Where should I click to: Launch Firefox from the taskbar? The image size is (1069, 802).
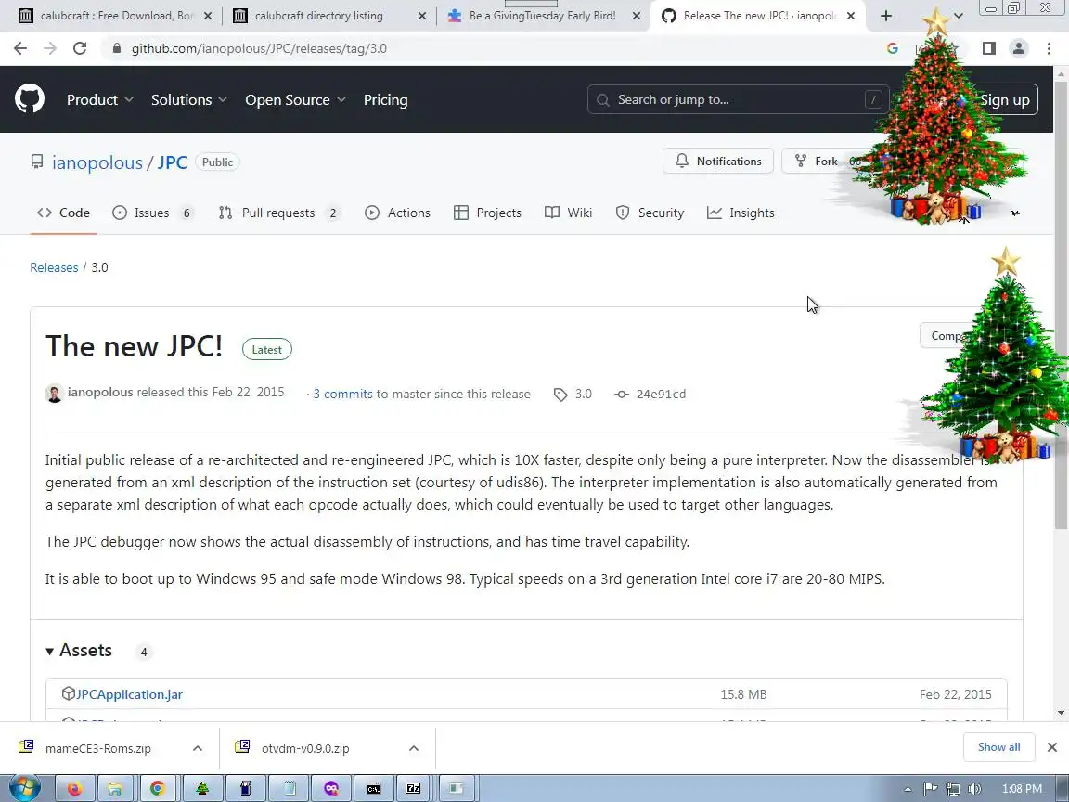tap(74, 788)
